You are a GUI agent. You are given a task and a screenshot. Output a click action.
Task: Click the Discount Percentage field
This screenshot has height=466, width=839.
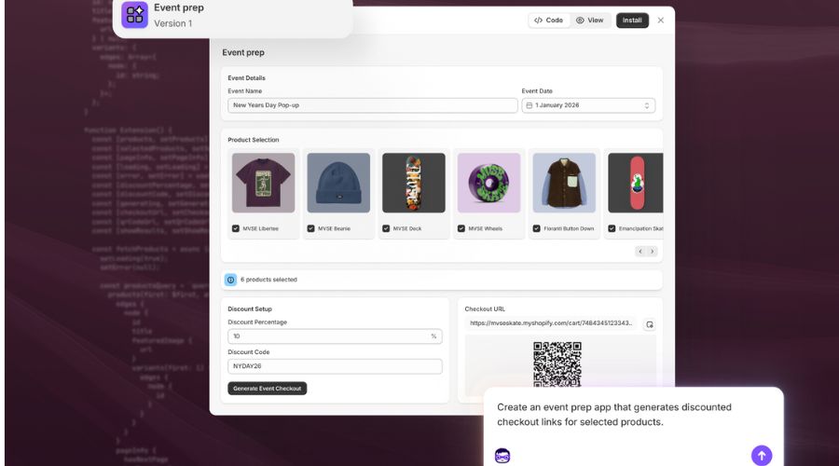point(335,336)
